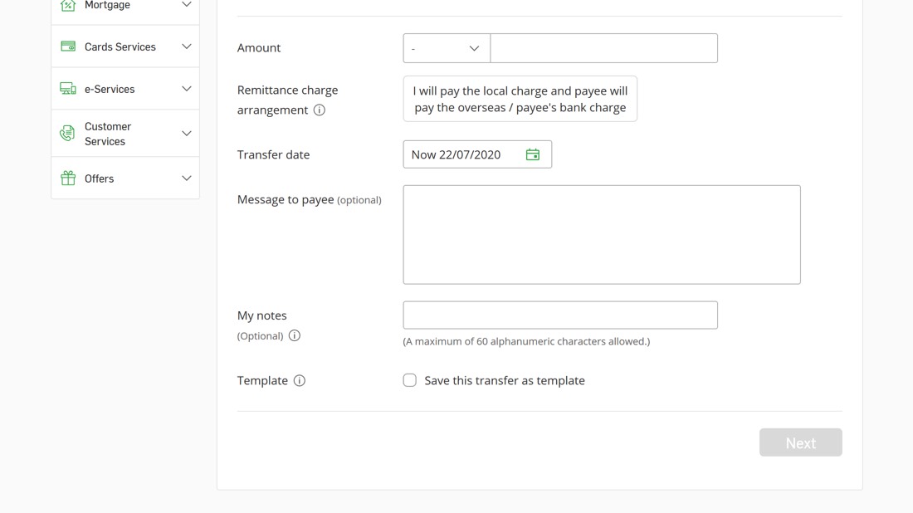Expand the Mortgage menu chevron
Viewport: 913px width, 513px height.
tap(187, 6)
